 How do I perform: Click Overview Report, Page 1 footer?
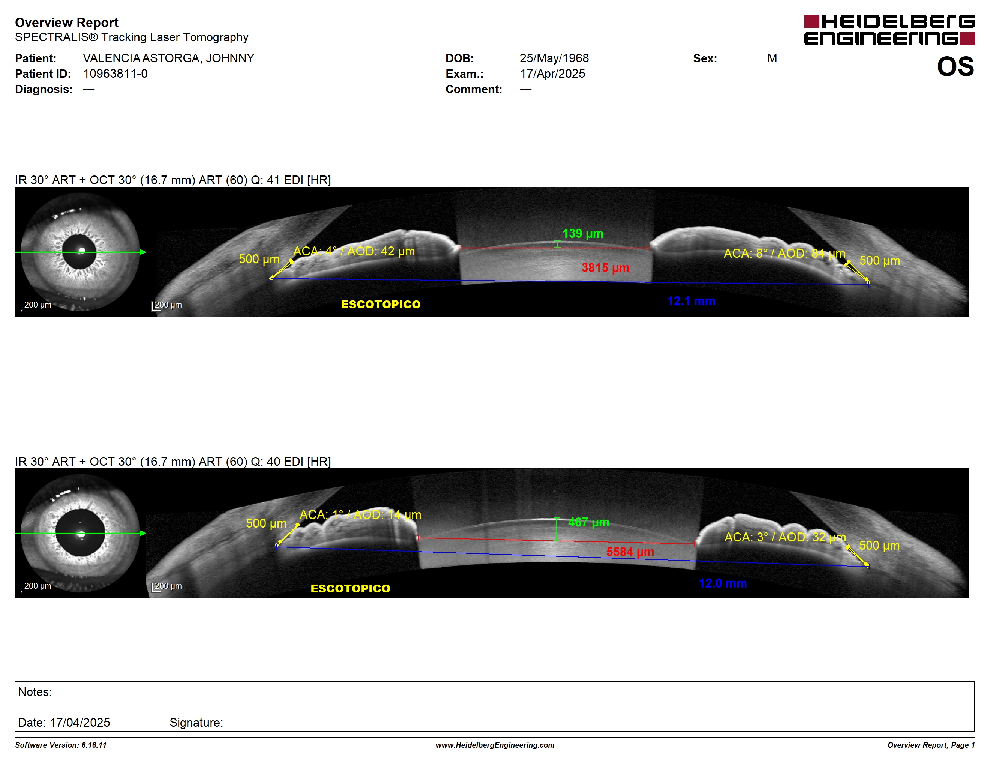(931, 745)
